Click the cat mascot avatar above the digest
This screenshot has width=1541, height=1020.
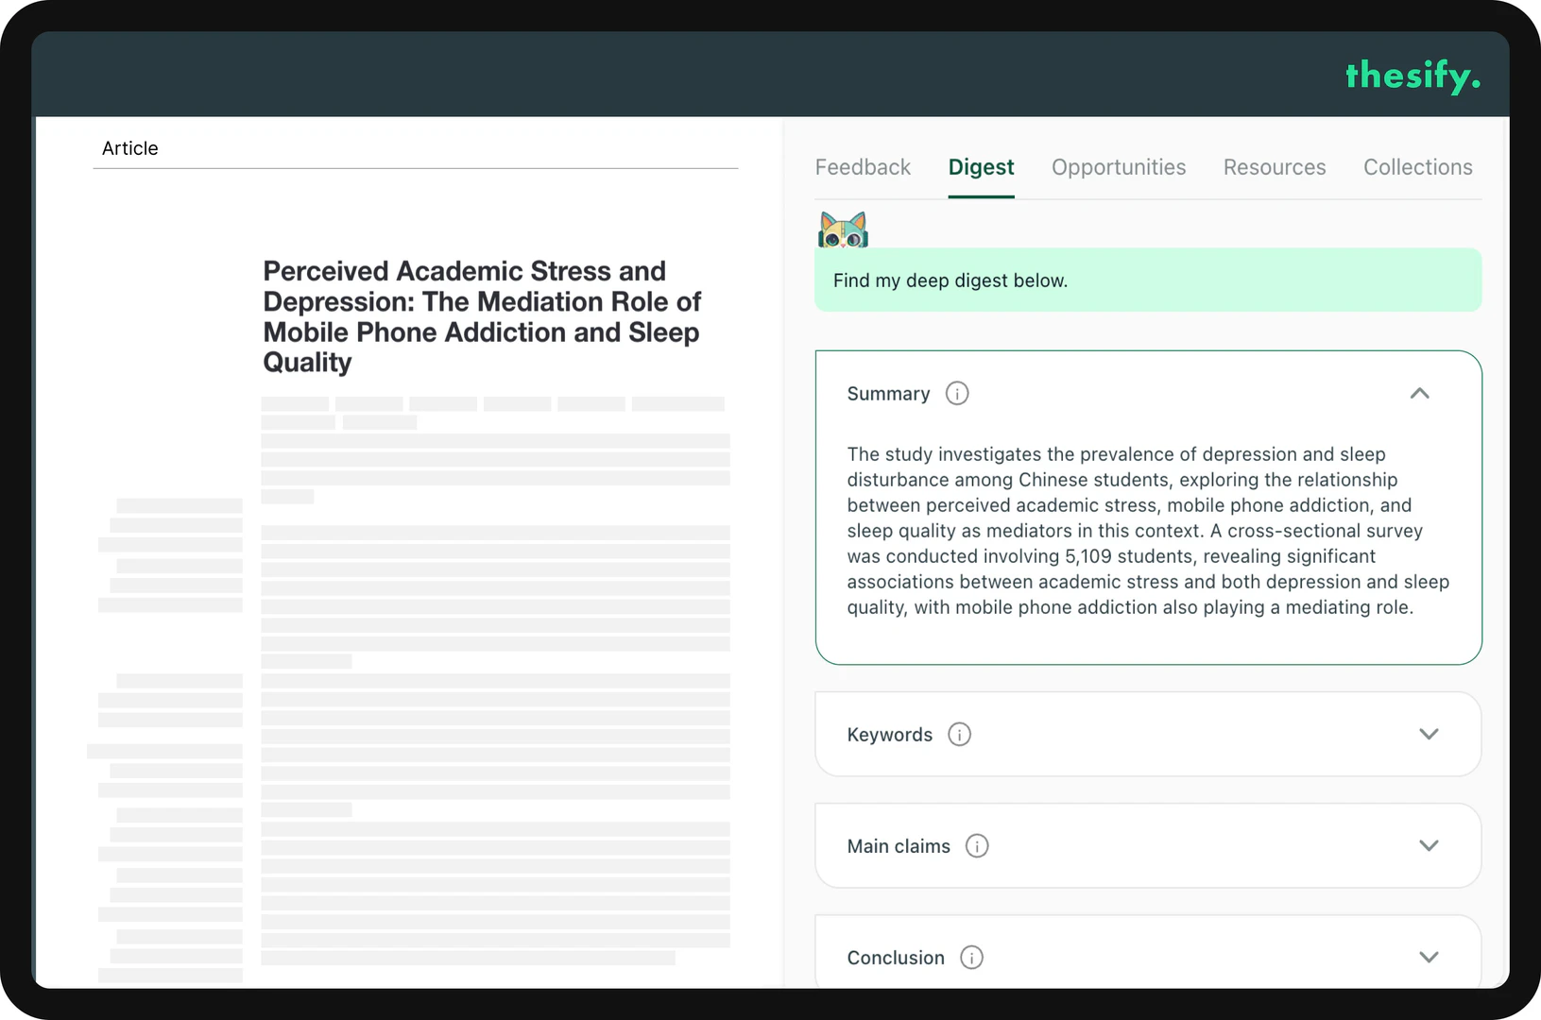click(x=844, y=229)
